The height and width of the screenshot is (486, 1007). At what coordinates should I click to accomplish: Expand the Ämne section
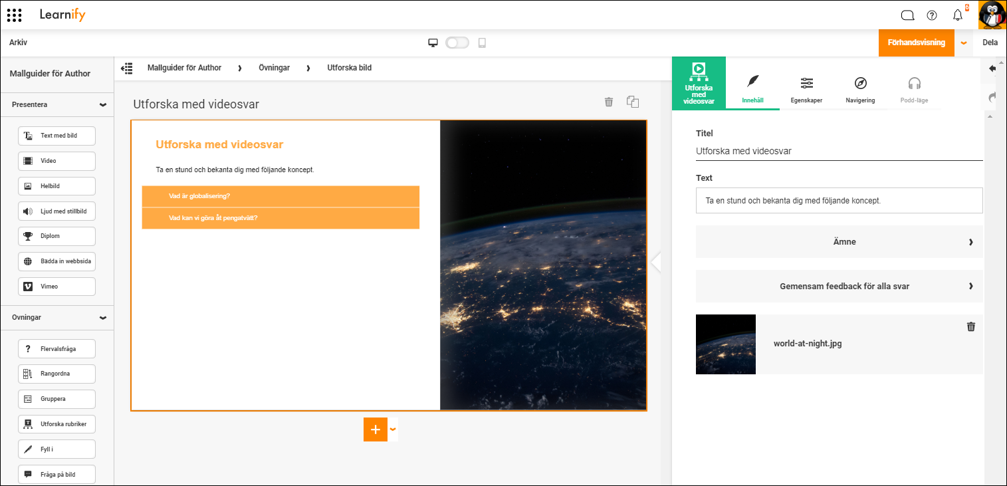[839, 242]
